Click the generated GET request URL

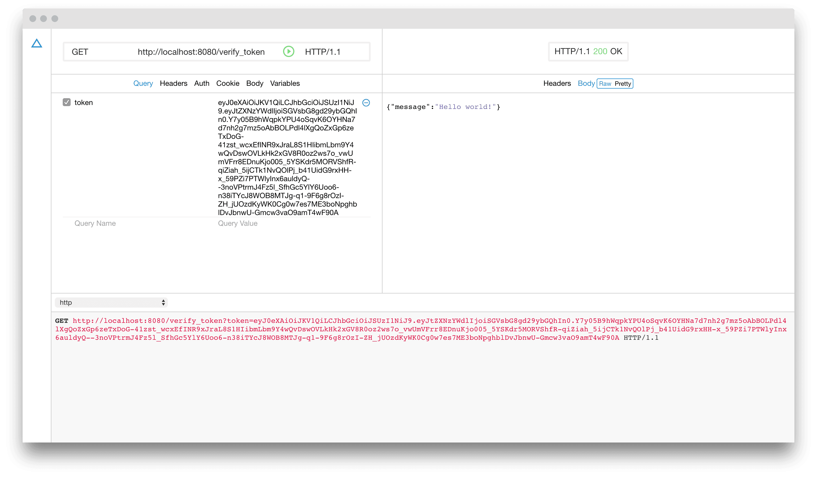pyautogui.click(x=421, y=329)
